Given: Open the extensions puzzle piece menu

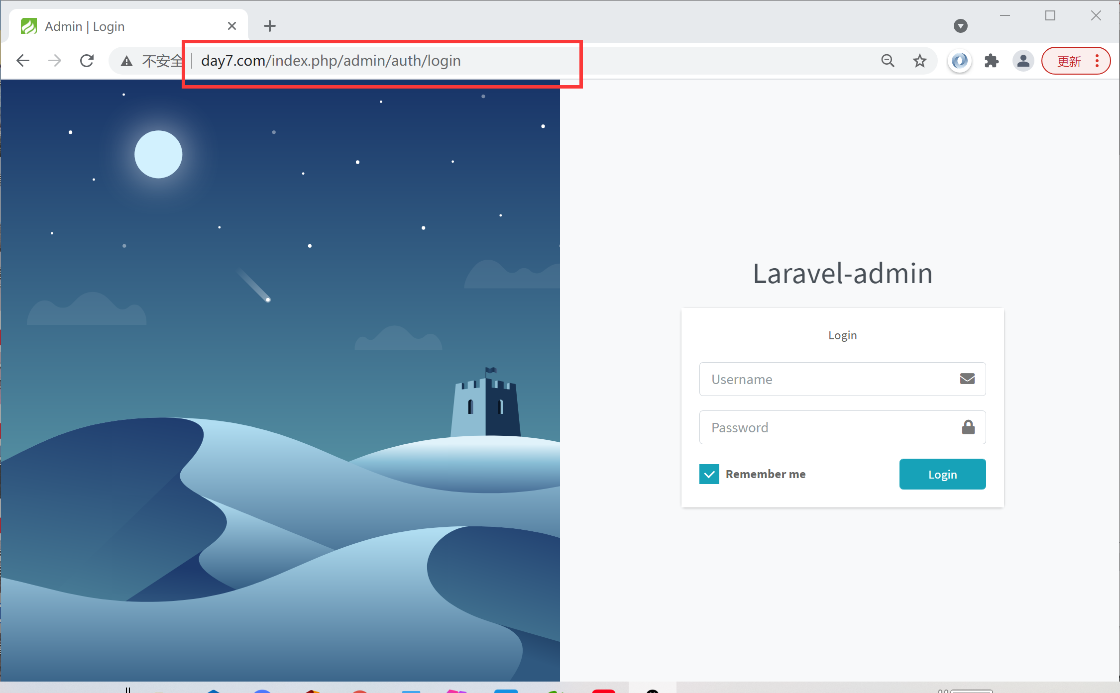Looking at the screenshot, I should tap(991, 61).
